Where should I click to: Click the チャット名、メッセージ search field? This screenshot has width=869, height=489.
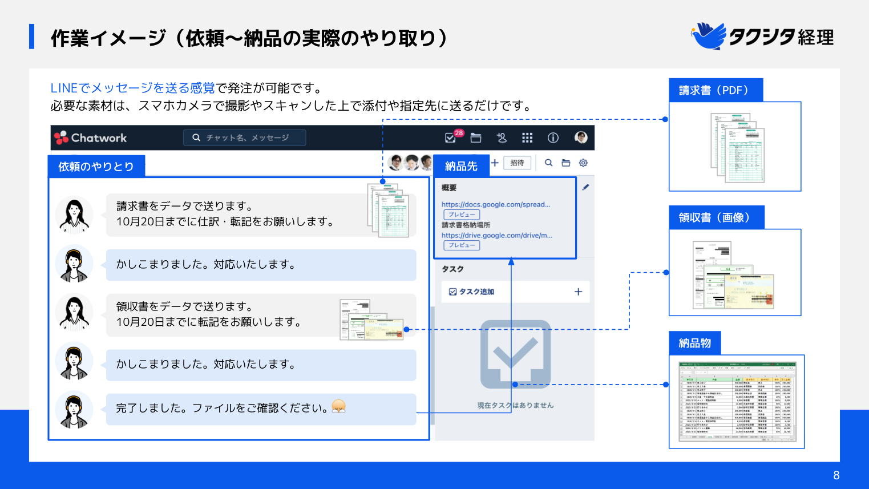coord(244,138)
